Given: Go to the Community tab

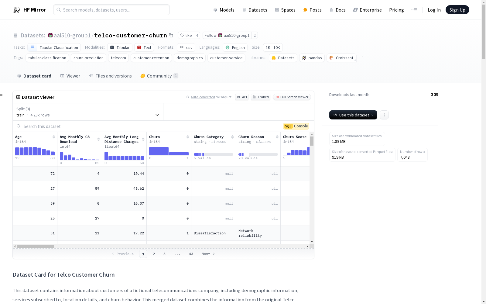Looking at the screenshot, I should [x=159, y=76].
